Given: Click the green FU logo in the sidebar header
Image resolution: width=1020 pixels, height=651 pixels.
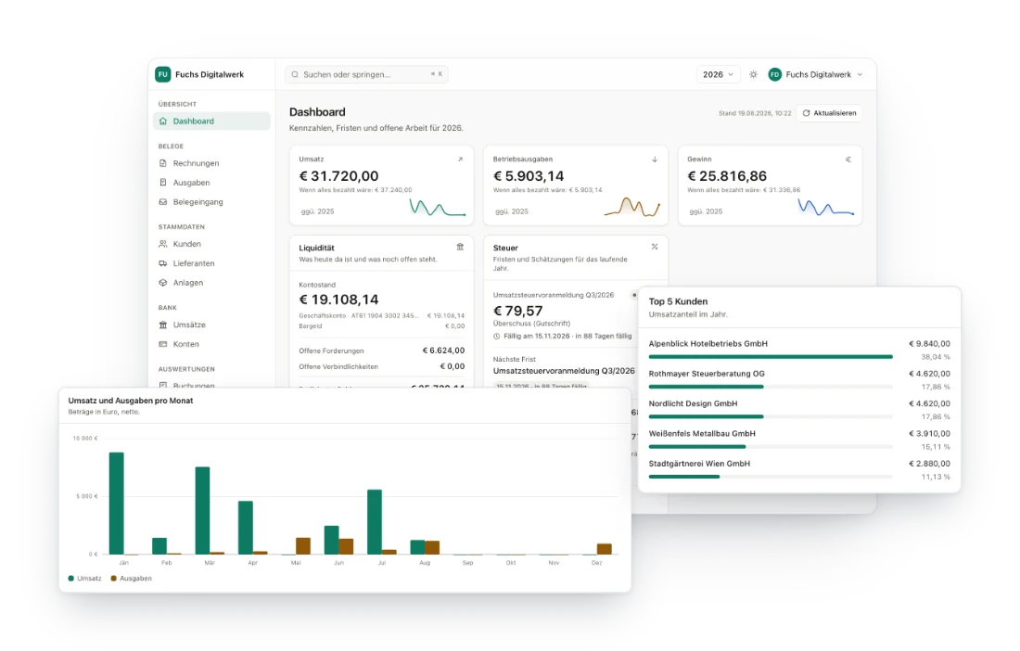Looking at the screenshot, I should point(162,74).
